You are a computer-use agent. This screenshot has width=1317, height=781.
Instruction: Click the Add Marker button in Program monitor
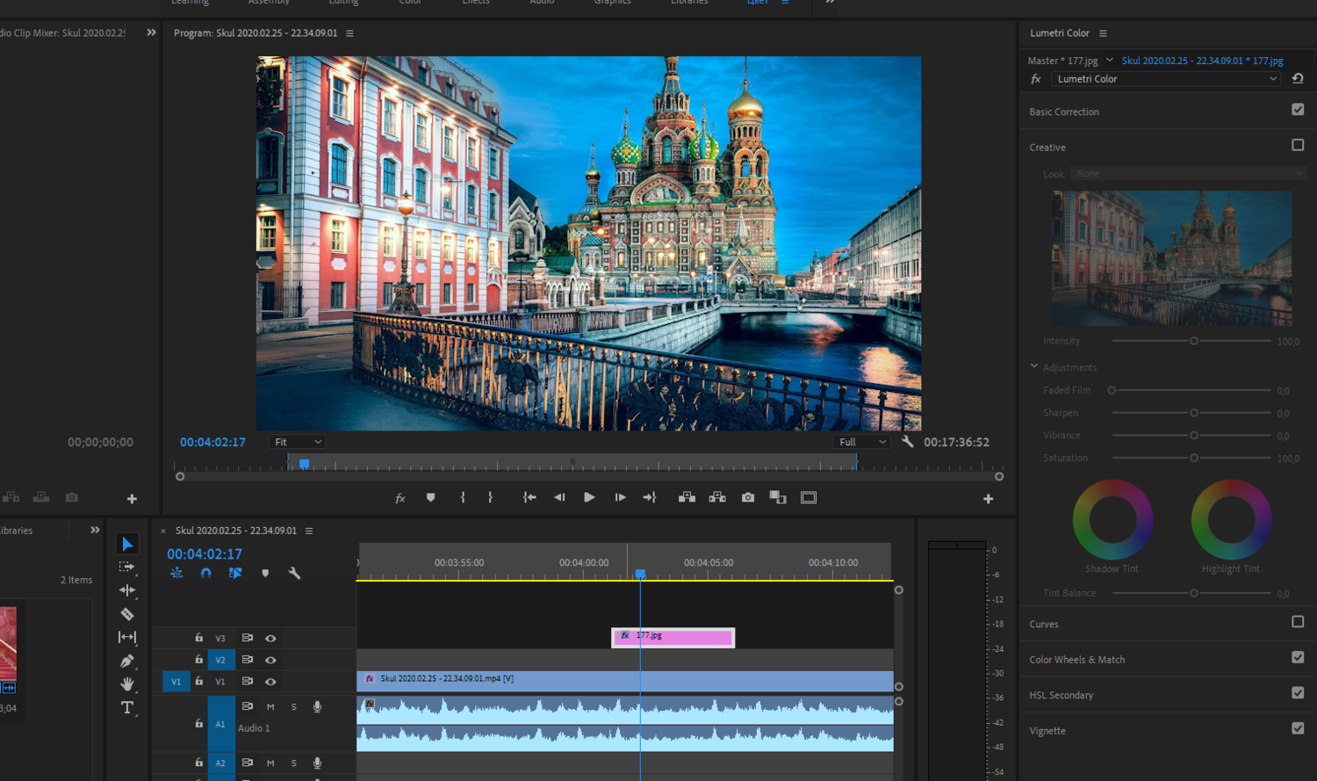pos(430,497)
